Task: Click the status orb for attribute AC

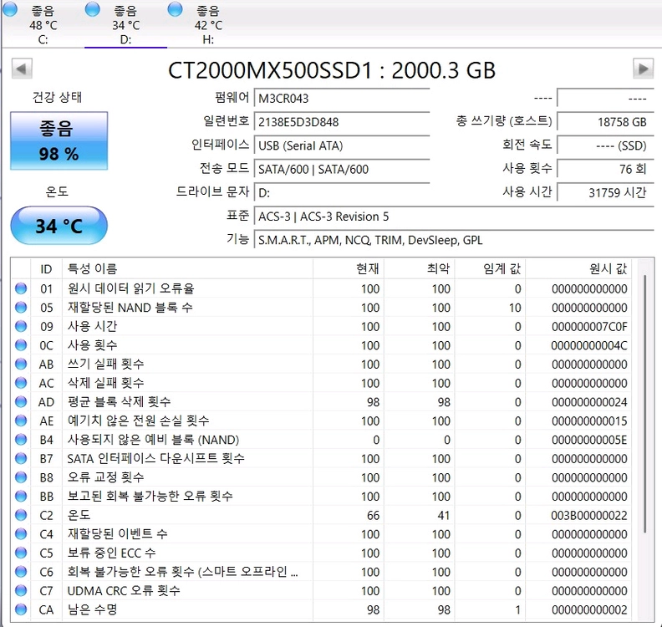Action: coord(21,383)
